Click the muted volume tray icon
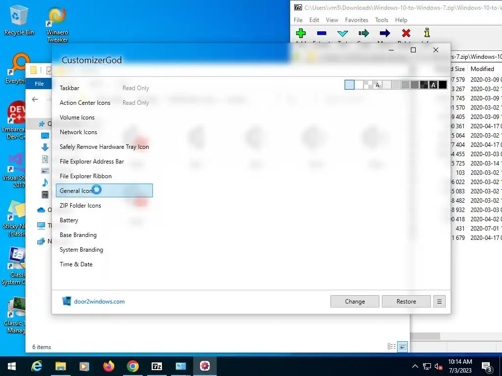 click(439, 366)
